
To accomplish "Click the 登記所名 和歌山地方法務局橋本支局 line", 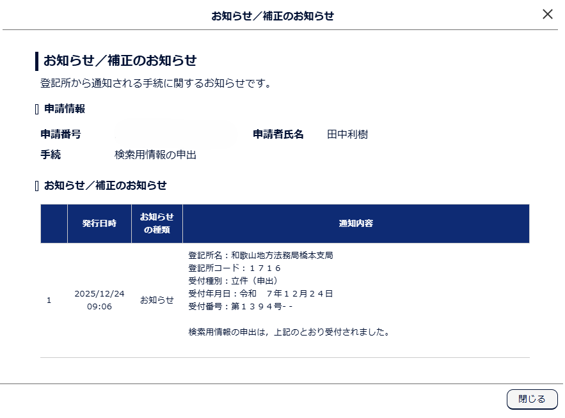I will [260, 256].
